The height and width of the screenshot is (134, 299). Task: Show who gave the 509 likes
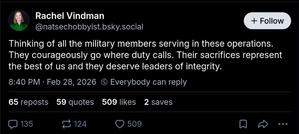[x=119, y=102]
